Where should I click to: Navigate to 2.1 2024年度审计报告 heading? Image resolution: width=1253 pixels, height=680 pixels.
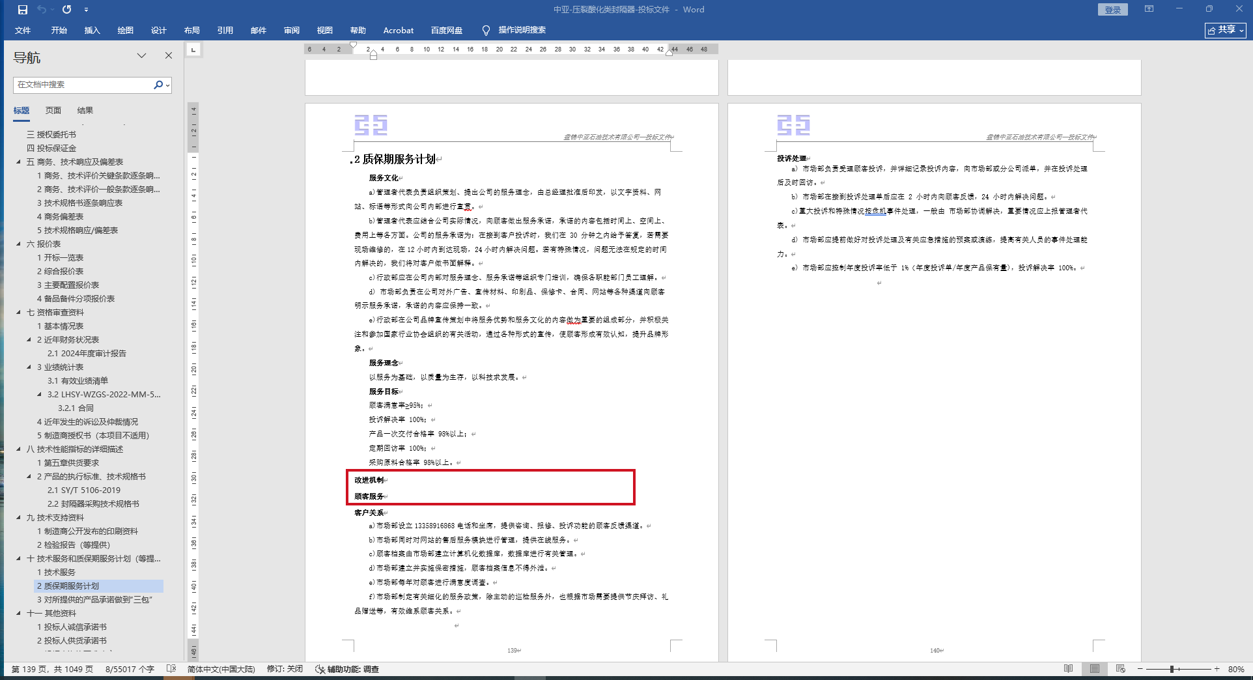point(87,354)
